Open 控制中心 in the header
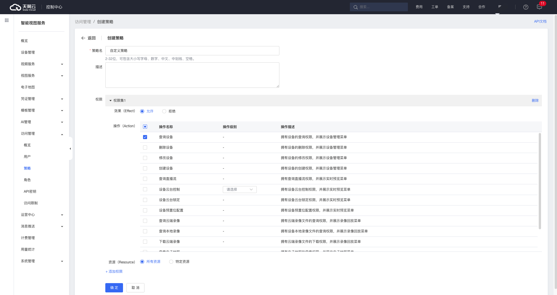Viewport: 557px width, 295px height. click(x=54, y=7)
